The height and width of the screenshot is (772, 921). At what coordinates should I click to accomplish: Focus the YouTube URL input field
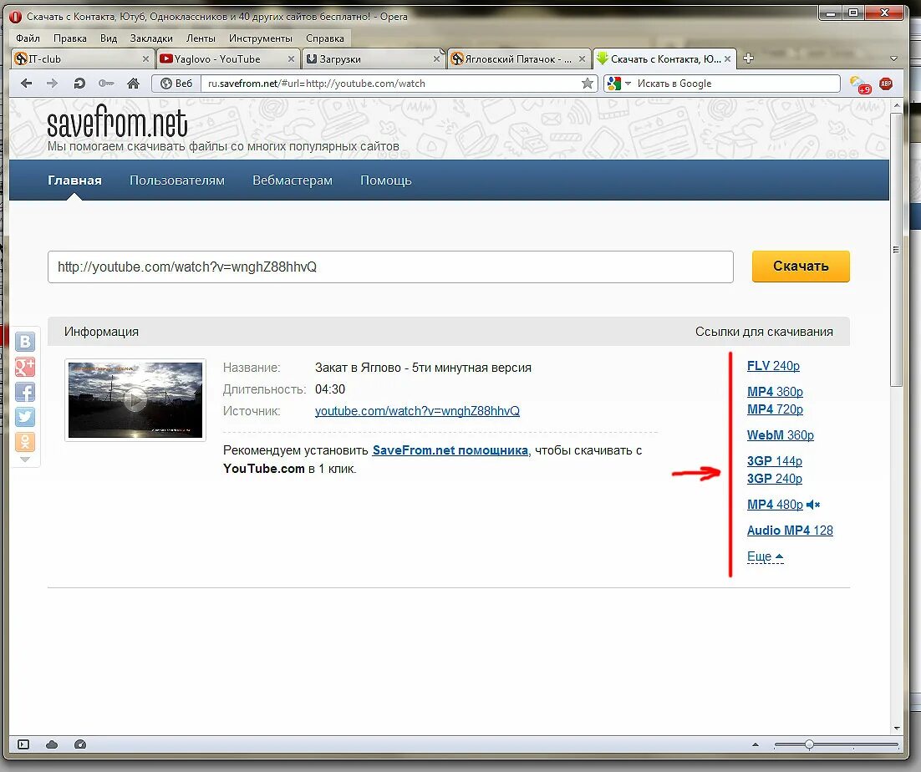pos(390,267)
